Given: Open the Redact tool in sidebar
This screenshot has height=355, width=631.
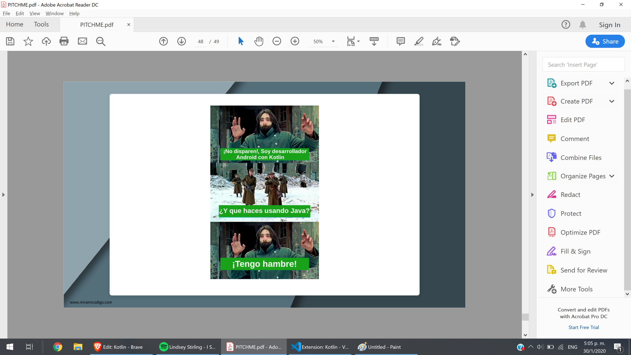Looking at the screenshot, I should (x=570, y=195).
